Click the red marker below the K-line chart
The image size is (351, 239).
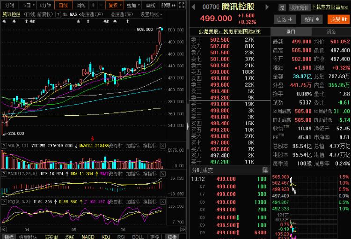(x=92, y=138)
